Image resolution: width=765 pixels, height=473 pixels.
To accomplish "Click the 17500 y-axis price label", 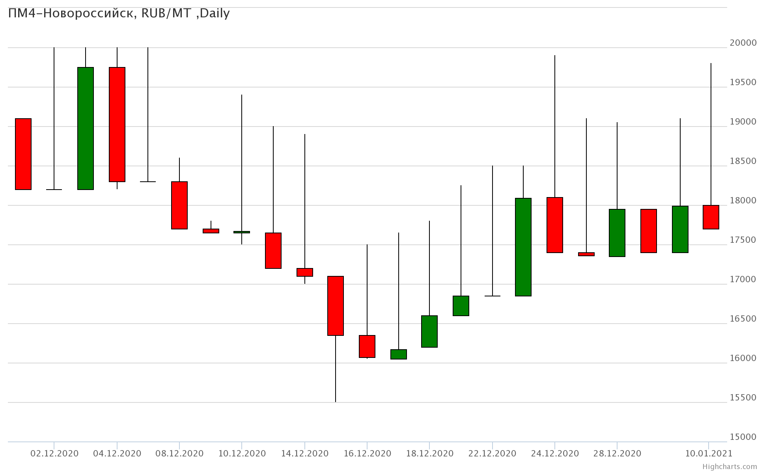I will [743, 240].
